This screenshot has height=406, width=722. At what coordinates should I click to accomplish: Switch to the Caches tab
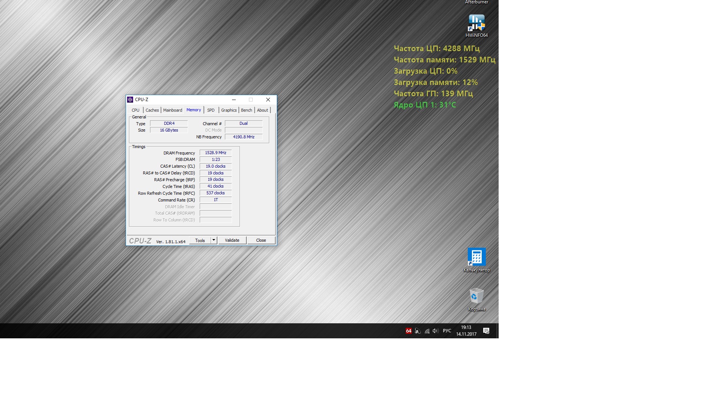click(152, 110)
